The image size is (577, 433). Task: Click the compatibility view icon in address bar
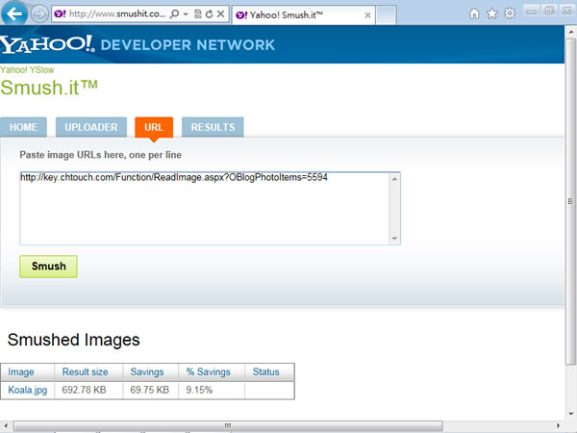(197, 14)
